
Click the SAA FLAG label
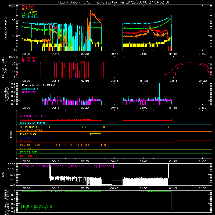pyautogui.click(x=26, y=141)
